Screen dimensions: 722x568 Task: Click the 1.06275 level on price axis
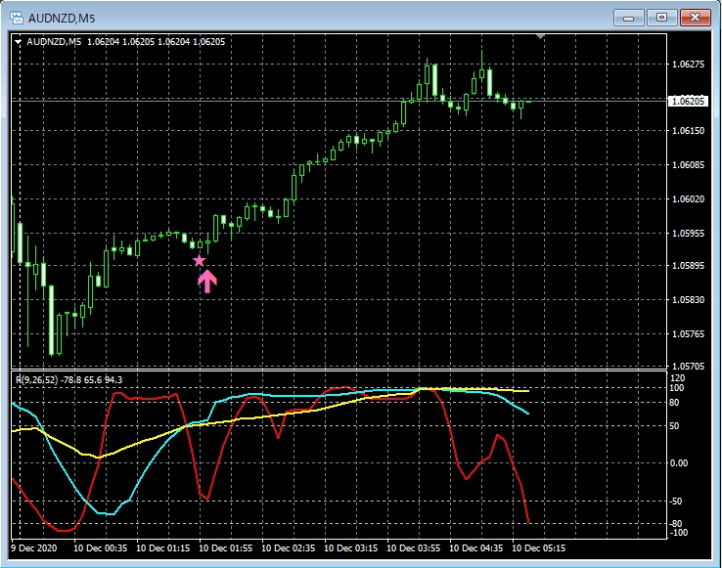click(690, 65)
